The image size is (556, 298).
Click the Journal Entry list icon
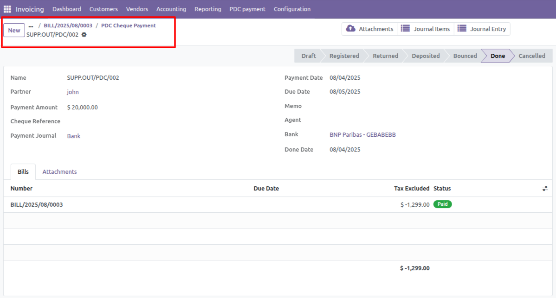[x=462, y=29]
